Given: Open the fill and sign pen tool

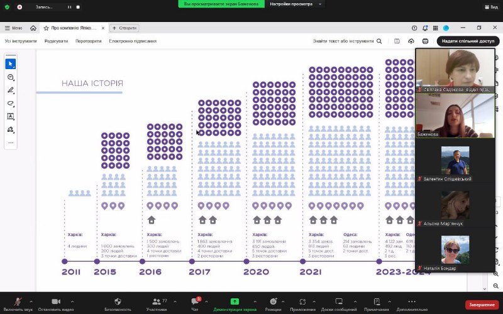Looking at the screenshot, I should [x=11, y=129].
